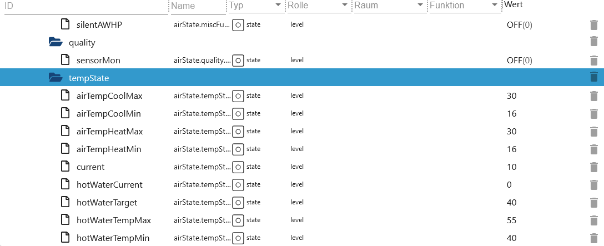The image size is (604, 246).
Task: Click the trash icon on the tempState row
Action: [x=593, y=77]
